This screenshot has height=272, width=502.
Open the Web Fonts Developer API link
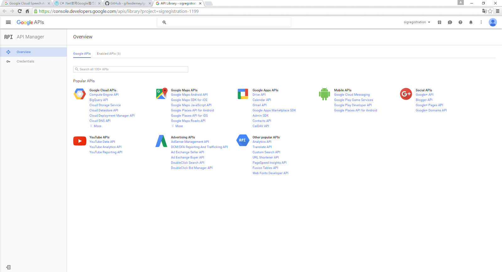point(270,173)
